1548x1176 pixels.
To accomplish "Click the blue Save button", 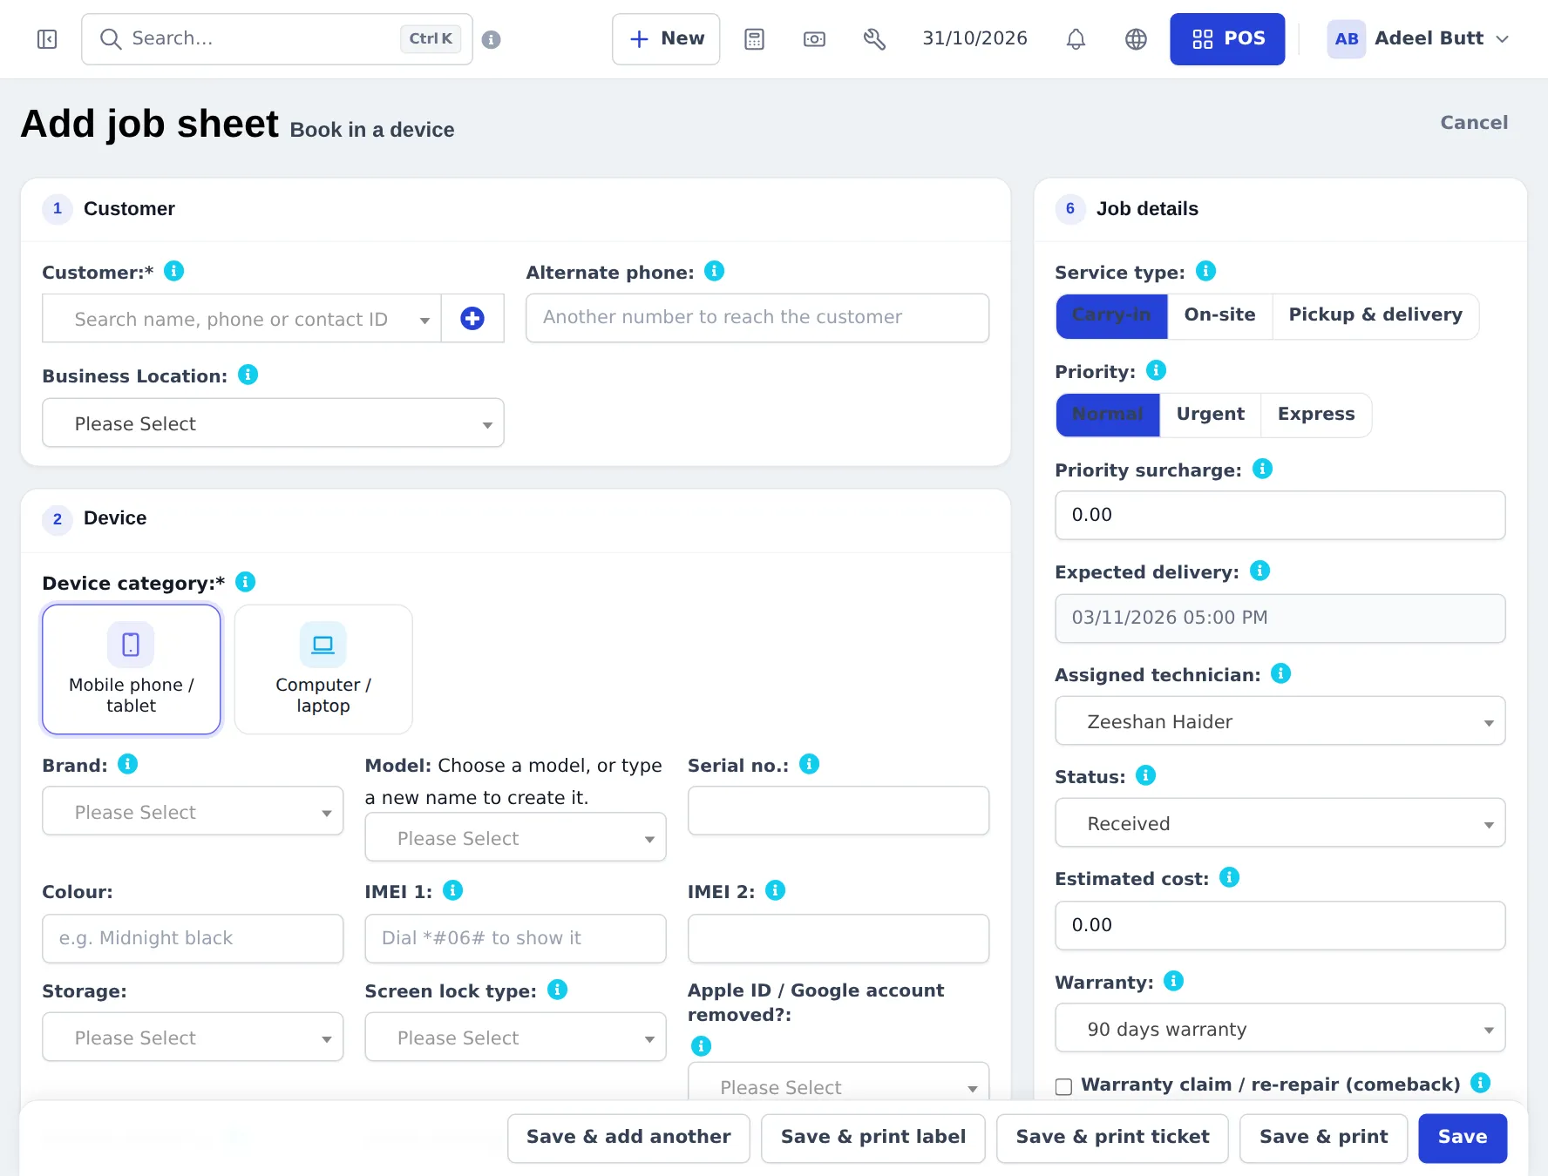I will (1463, 1138).
